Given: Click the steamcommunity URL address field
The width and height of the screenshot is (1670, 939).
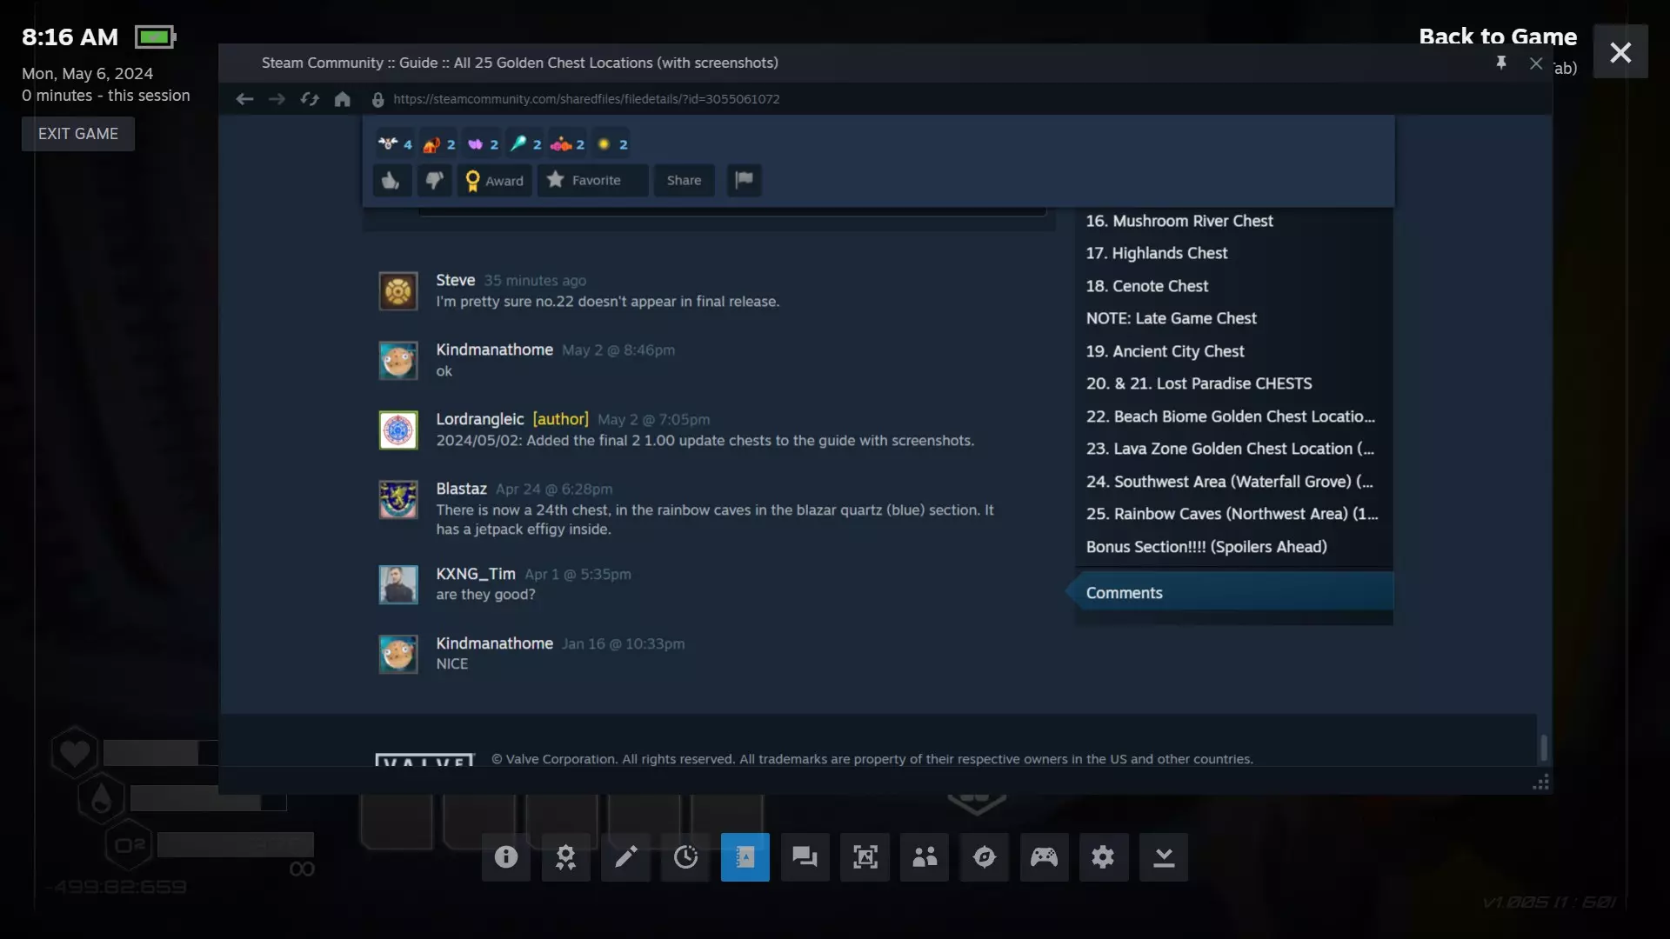Looking at the screenshot, I should [585, 99].
